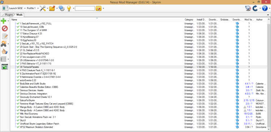Click the green plus add mod icon
This screenshot has height=132, width=271.
[4, 21]
